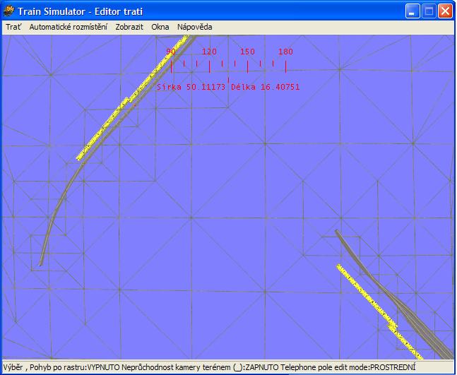457x375 pixels.
Task: Select the yellow platform strip at upper left
Action: click(x=102, y=130)
